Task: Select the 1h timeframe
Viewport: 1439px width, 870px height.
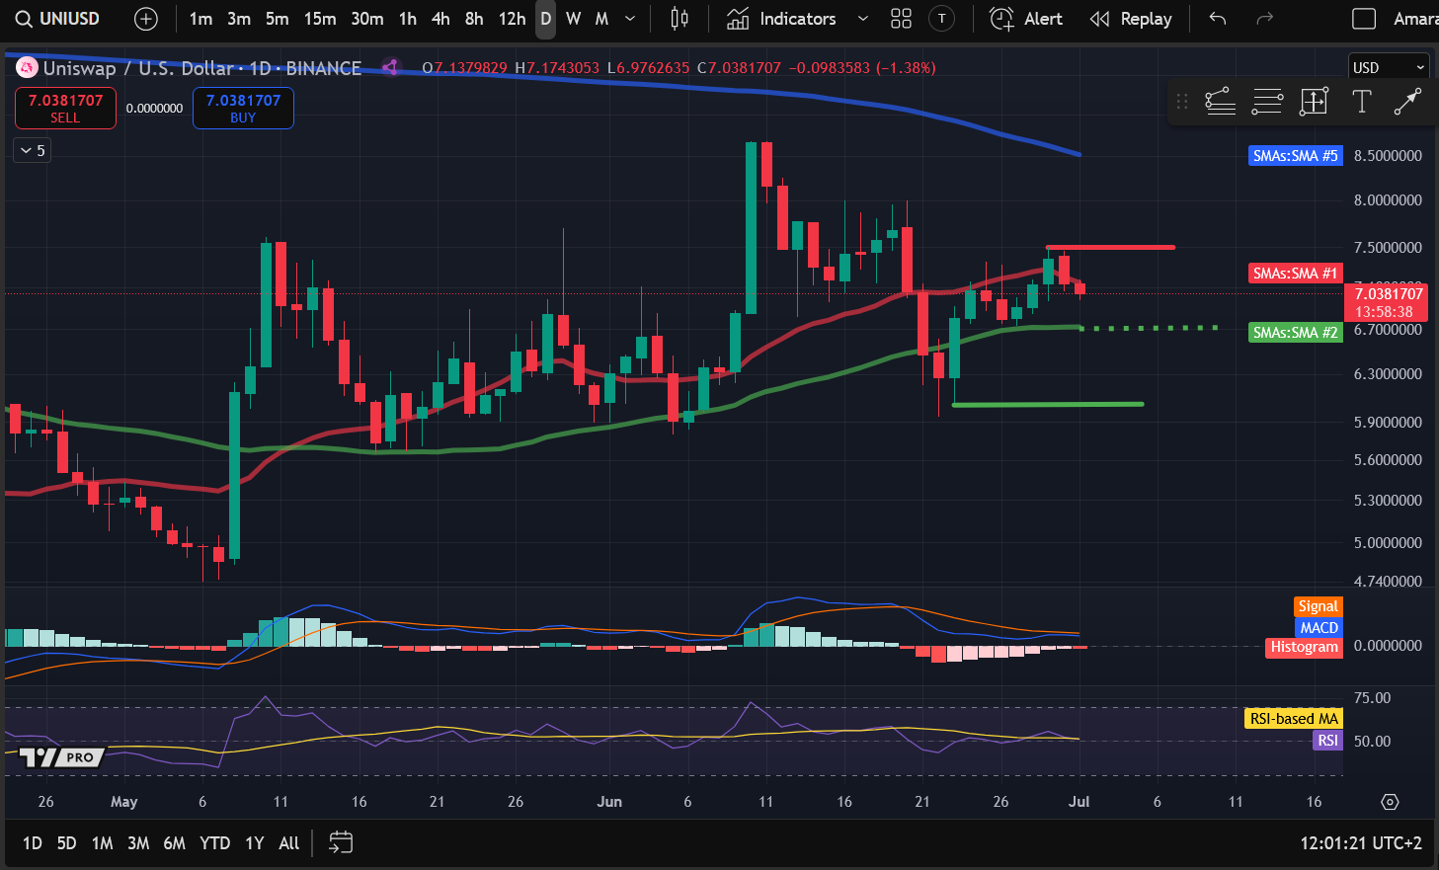Action: tap(408, 19)
